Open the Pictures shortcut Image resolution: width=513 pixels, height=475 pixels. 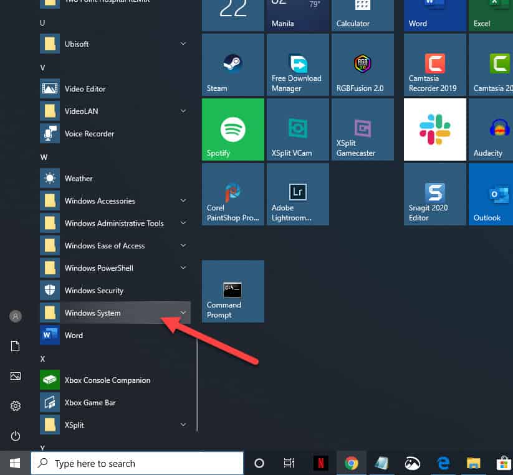pyautogui.click(x=16, y=376)
